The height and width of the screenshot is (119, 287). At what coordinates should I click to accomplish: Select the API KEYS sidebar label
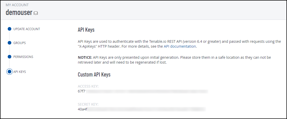pyautogui.click(x=20, y=72)
